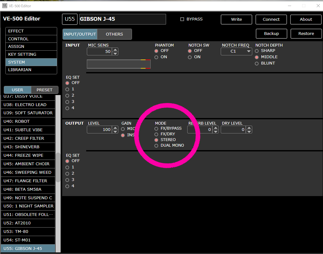Select DUAL MONO output mode
The image size is (323, 254).
point(156,146)
